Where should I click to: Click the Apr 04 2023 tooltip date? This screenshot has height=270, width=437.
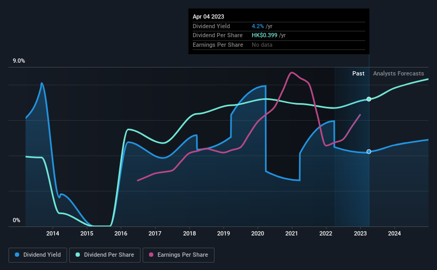click(x=208, y=16)
